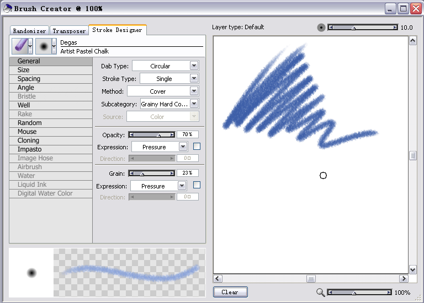
Task: Adjust the Grain slider
Action: pyautogui.click(x=152, y=173)
